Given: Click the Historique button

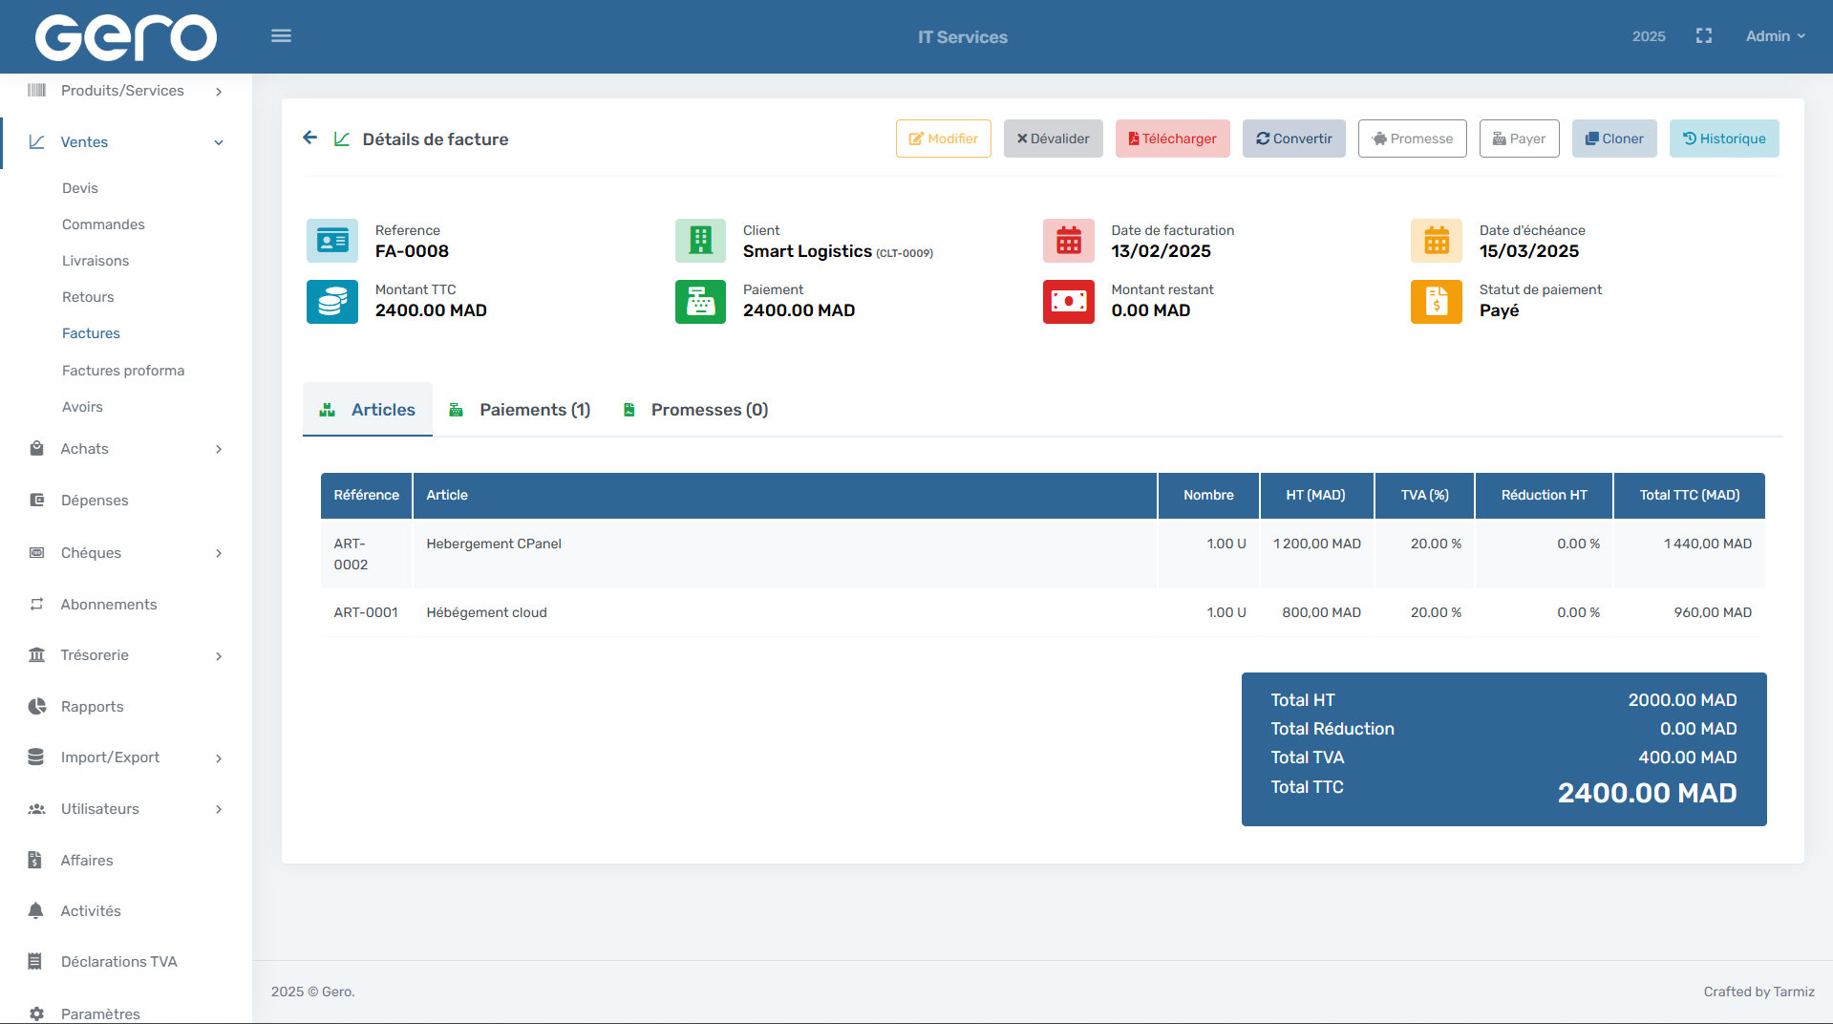Looking at the screenshot, I should [1723, 139].
